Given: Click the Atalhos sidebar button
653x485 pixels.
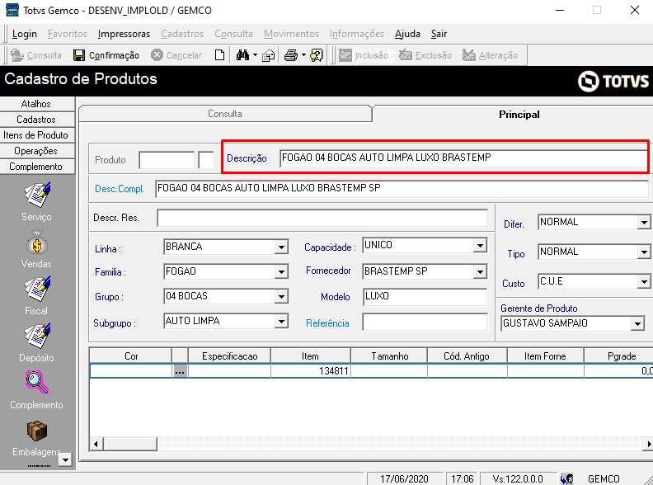Looking at the screenshot, I should pos(36,104).
